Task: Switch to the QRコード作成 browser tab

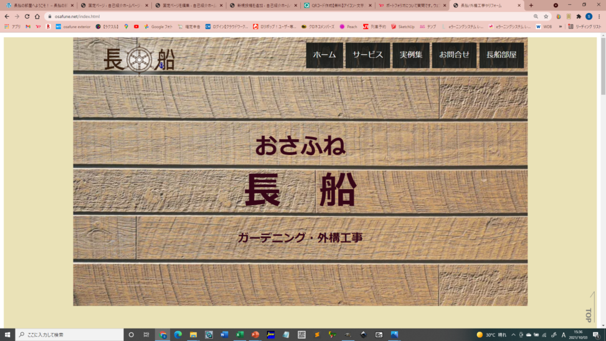Action: coord(338,6)
